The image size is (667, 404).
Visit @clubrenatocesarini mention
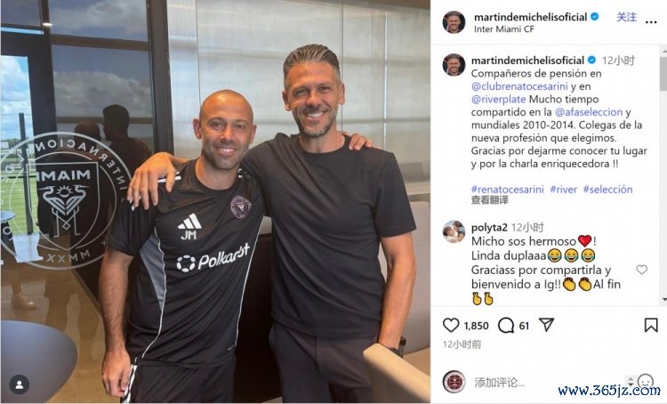pyautogui.click(x=519, y=86)
